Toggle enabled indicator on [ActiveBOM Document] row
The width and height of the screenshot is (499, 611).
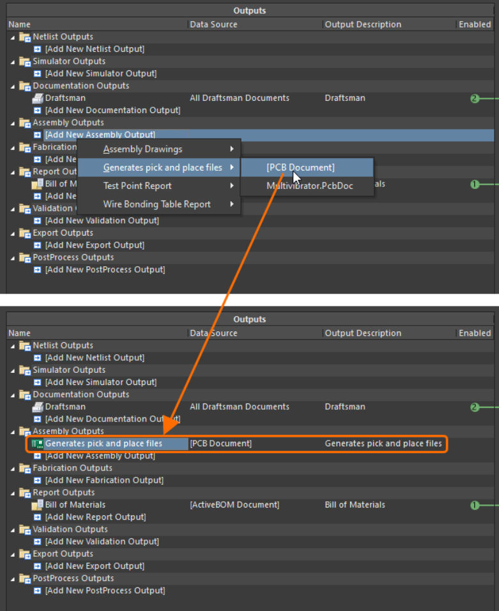coord(474,505)
